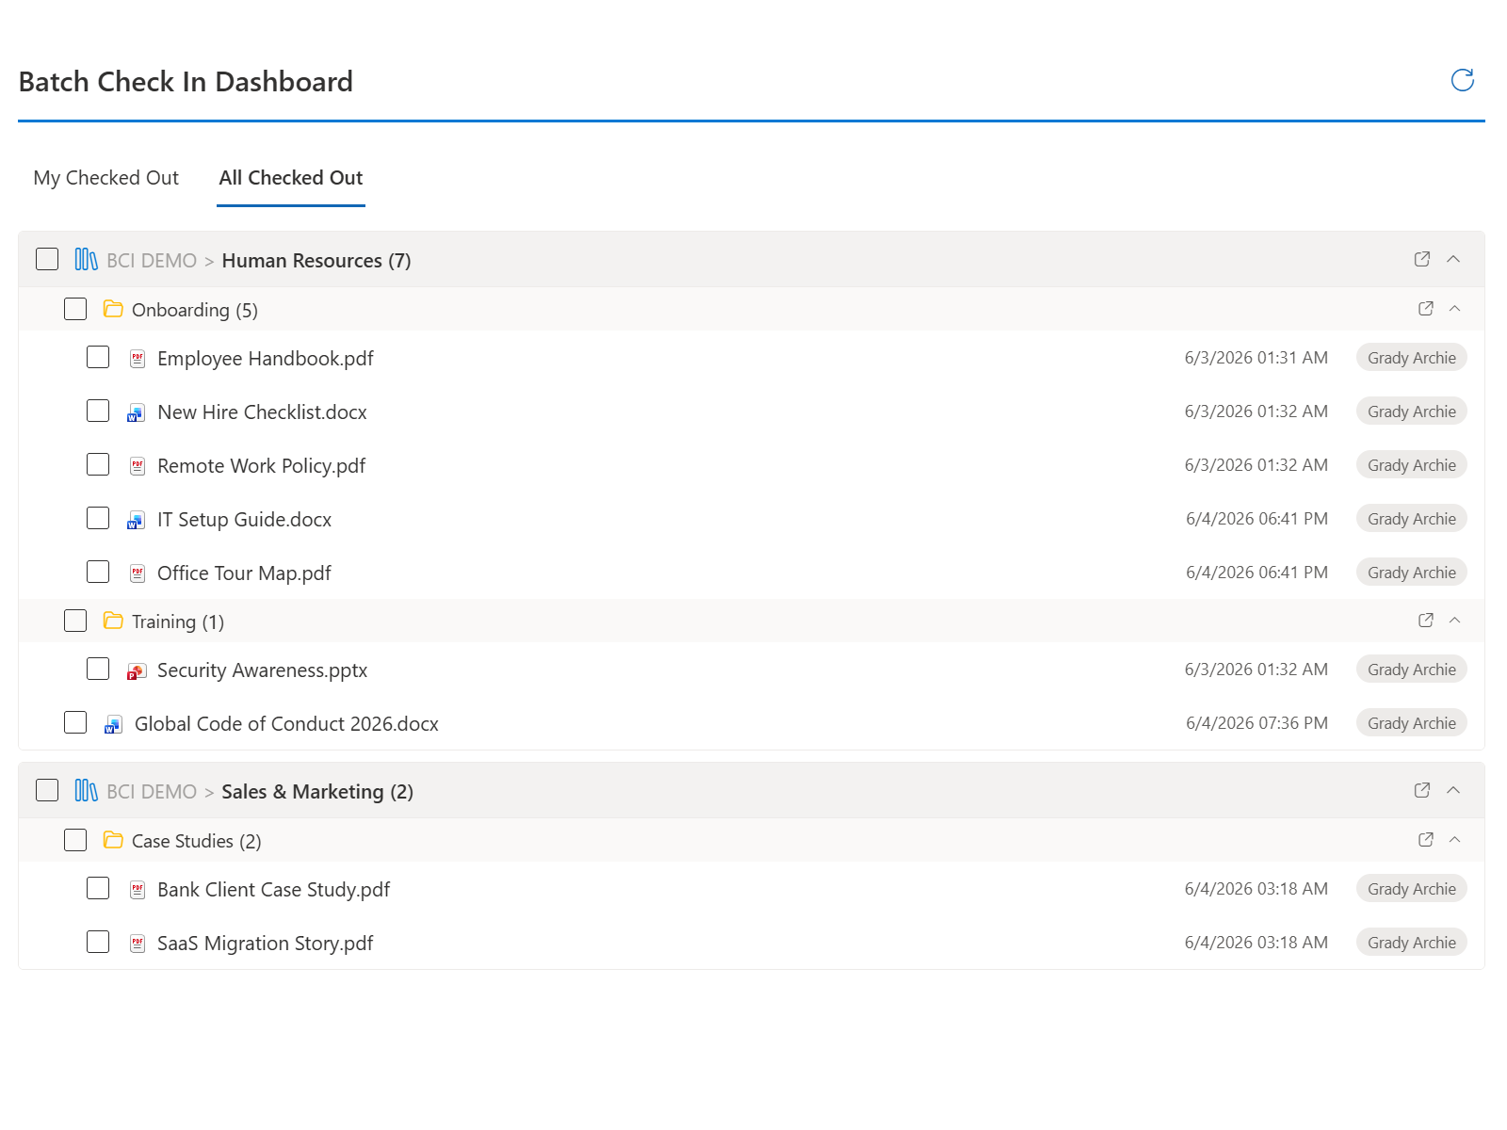
Task: Click Grady Archie badge for Employee Handbook
Action: [x=1411, y=358]
